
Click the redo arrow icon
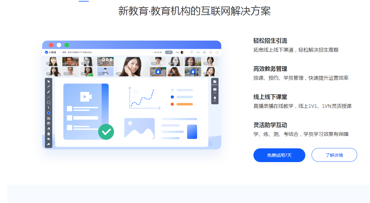coord(49,144)
